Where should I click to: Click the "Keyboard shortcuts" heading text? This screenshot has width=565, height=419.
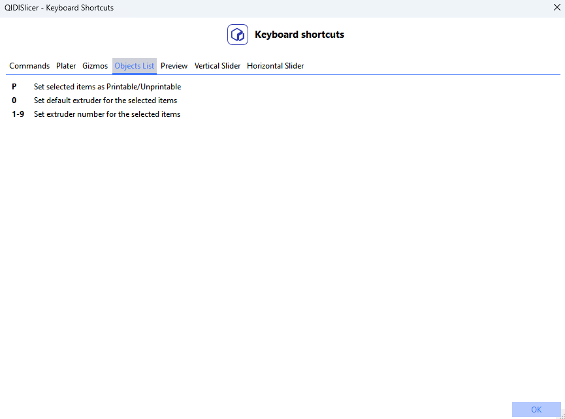point(299,35)
